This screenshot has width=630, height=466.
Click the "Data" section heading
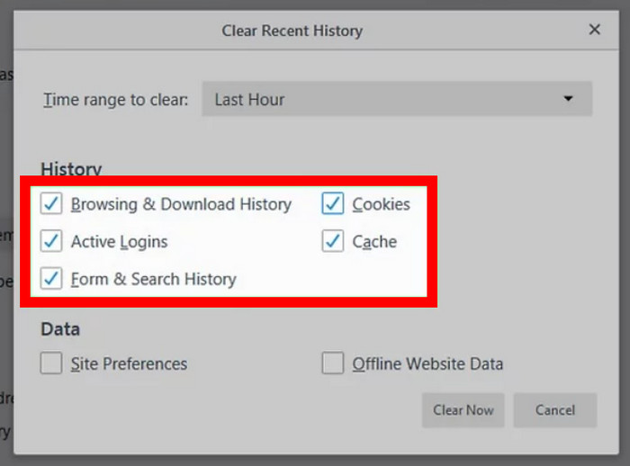click(x=60, y=329)
